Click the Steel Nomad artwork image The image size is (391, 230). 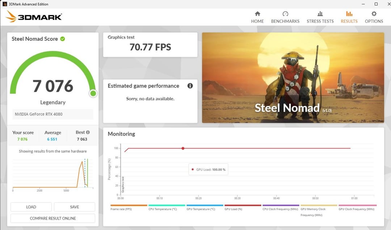[293, 78]
